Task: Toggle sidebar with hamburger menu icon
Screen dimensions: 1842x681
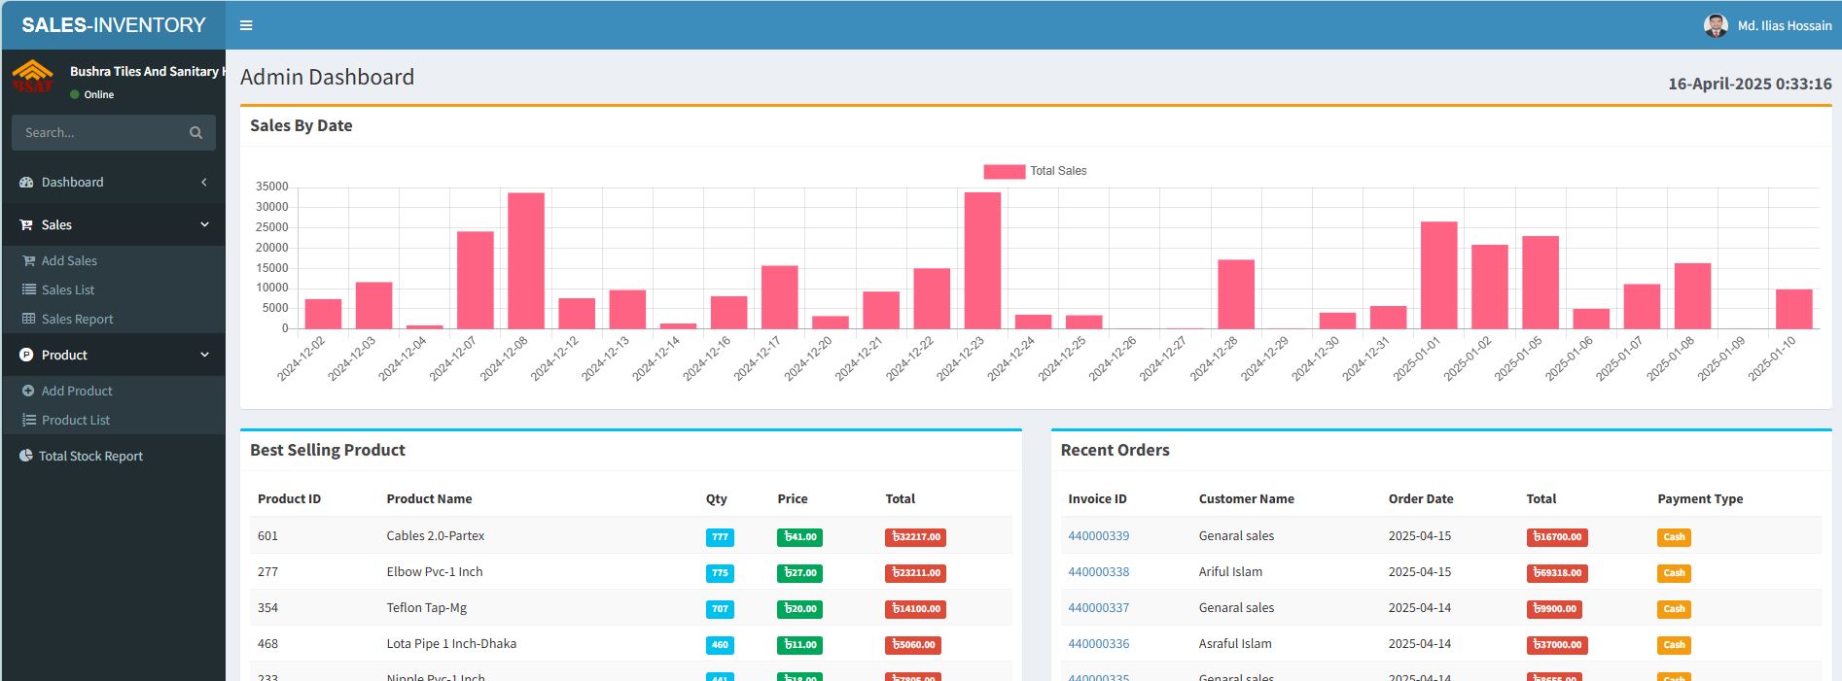Action: tap(246, 25)
